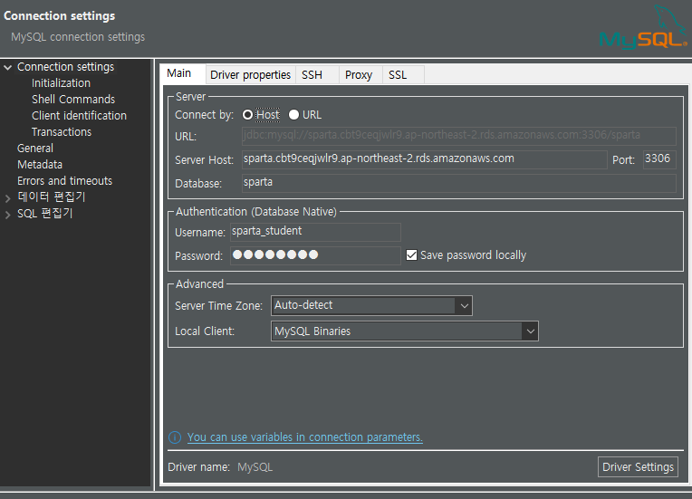Select Transactions in the settings tree

click(x=62, y=132)
